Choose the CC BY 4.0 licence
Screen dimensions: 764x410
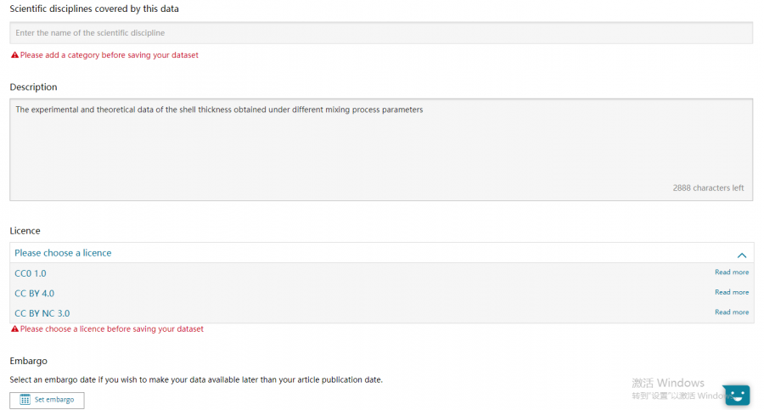34,294
